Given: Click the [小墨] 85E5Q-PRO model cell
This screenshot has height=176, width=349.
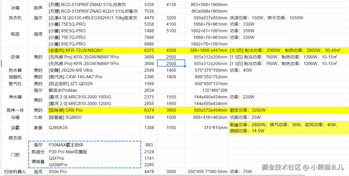Looking at the screenshot, I should pyautogui.click(x=94, y=31).
